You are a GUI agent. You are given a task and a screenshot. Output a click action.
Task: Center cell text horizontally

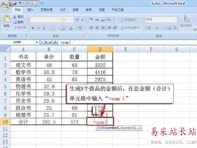tap(97, 28)
